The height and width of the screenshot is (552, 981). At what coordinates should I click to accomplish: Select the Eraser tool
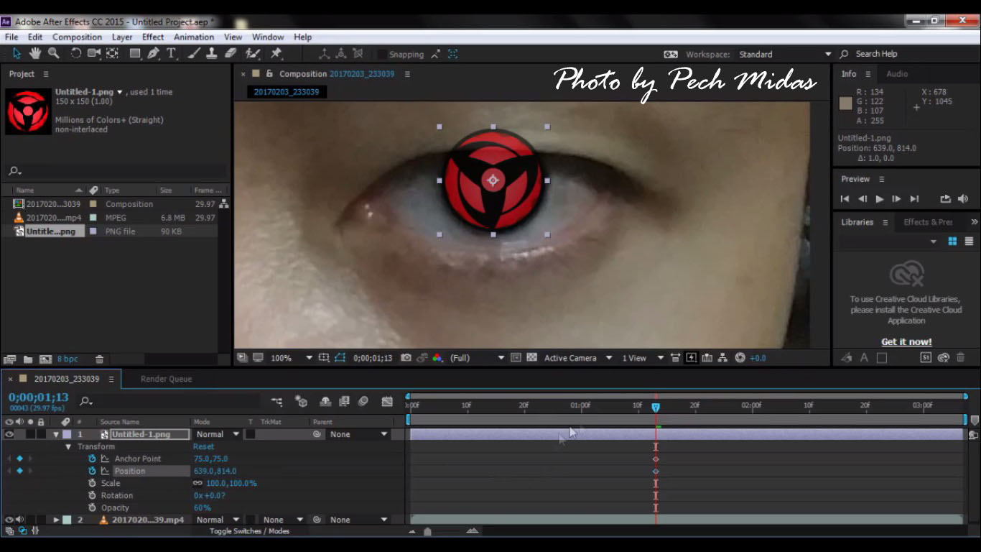(231, 53)
